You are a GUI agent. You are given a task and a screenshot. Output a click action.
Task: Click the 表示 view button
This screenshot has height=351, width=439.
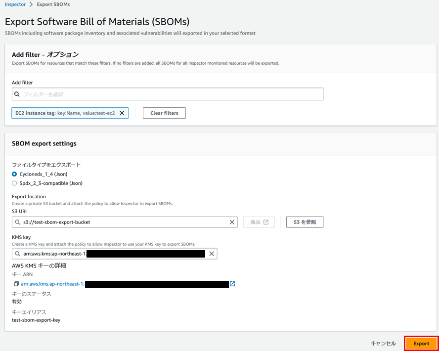[259, 222]
